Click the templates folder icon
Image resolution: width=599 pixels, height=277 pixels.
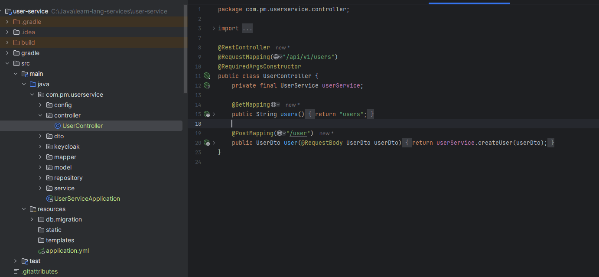click(x=41, y=240)
